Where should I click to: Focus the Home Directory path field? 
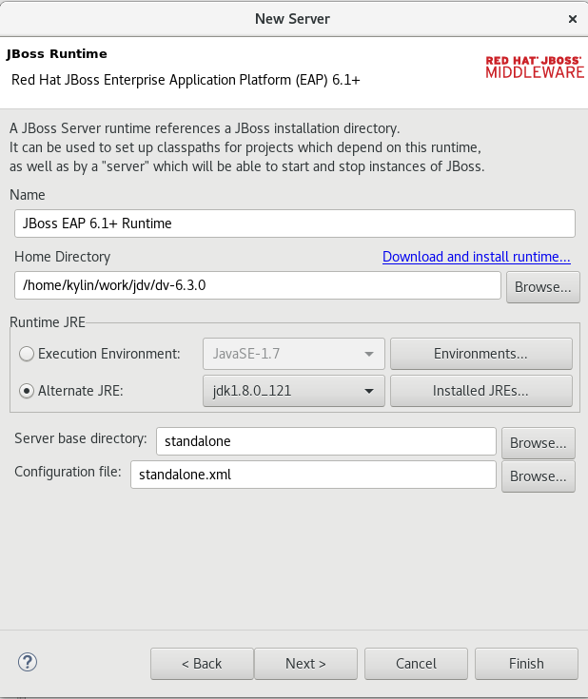[x=258, y=285]
